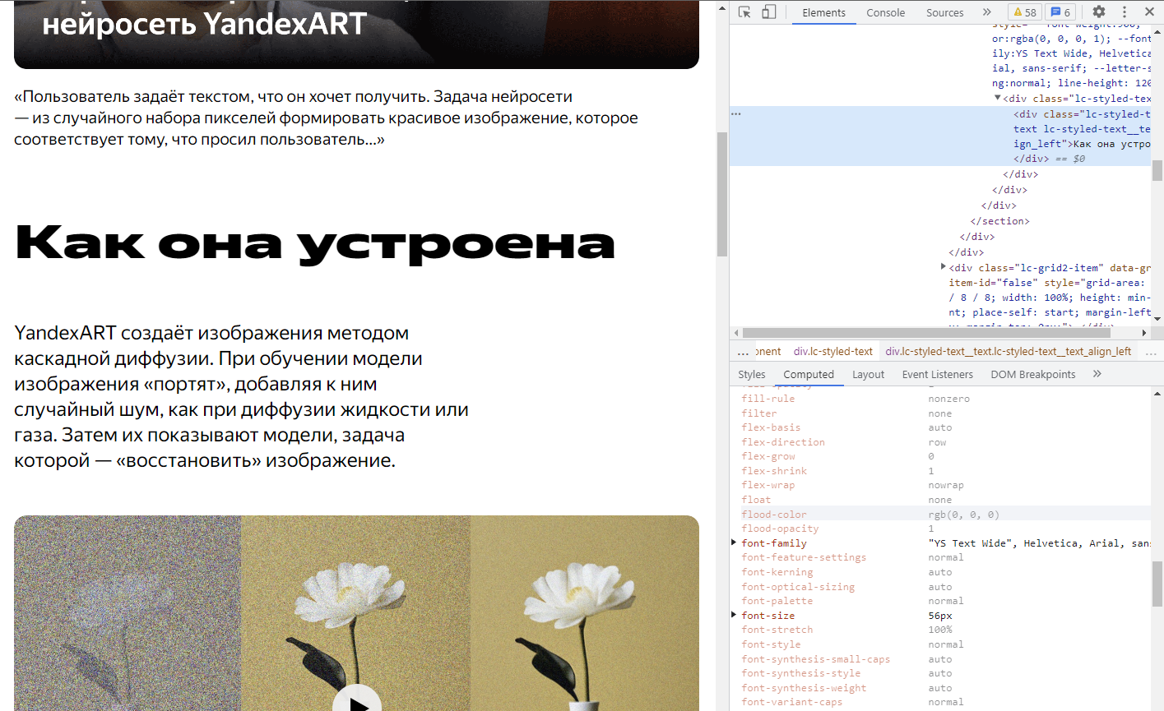Click the right breadcrumb overflow ellipsis
This screenshot has height=711, width=1164.
click(1151, 352)
